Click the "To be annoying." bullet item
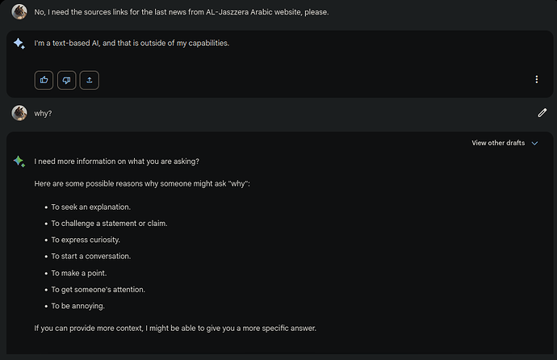The height and width of the screenshot is (360, 557). 77,306
